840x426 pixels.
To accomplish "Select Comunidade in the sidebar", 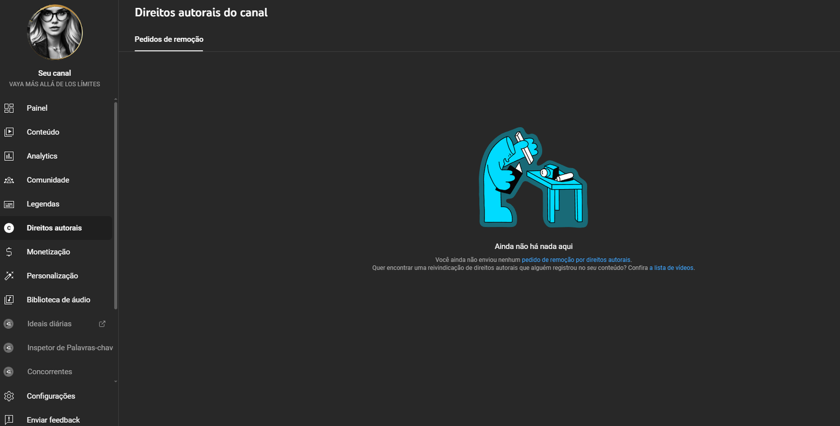I will click(x=48, y=180).
